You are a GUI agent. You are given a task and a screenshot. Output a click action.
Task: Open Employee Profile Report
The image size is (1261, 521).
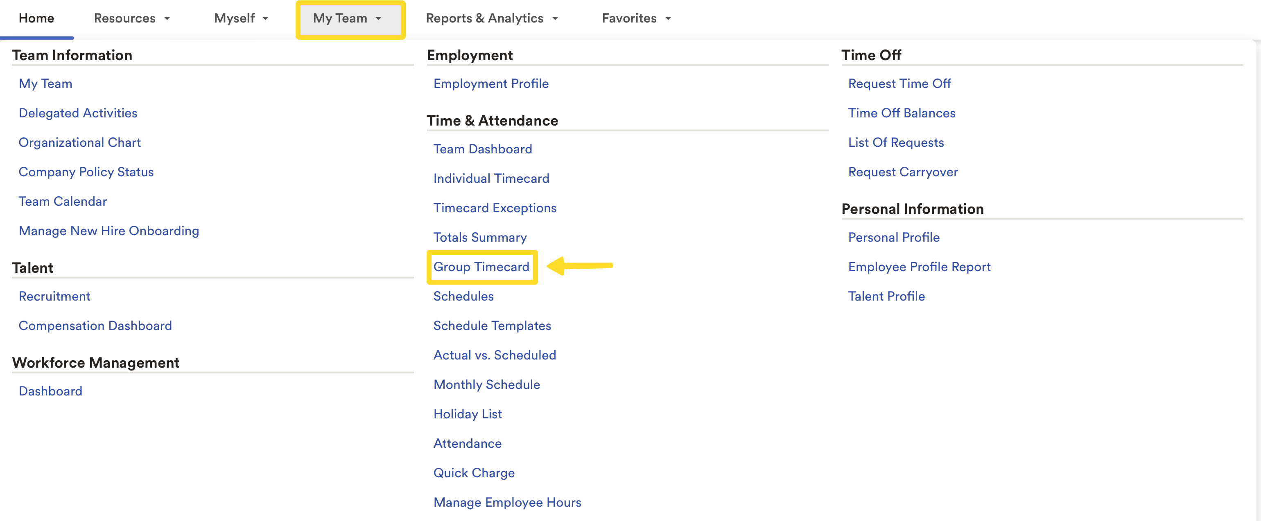919,267
